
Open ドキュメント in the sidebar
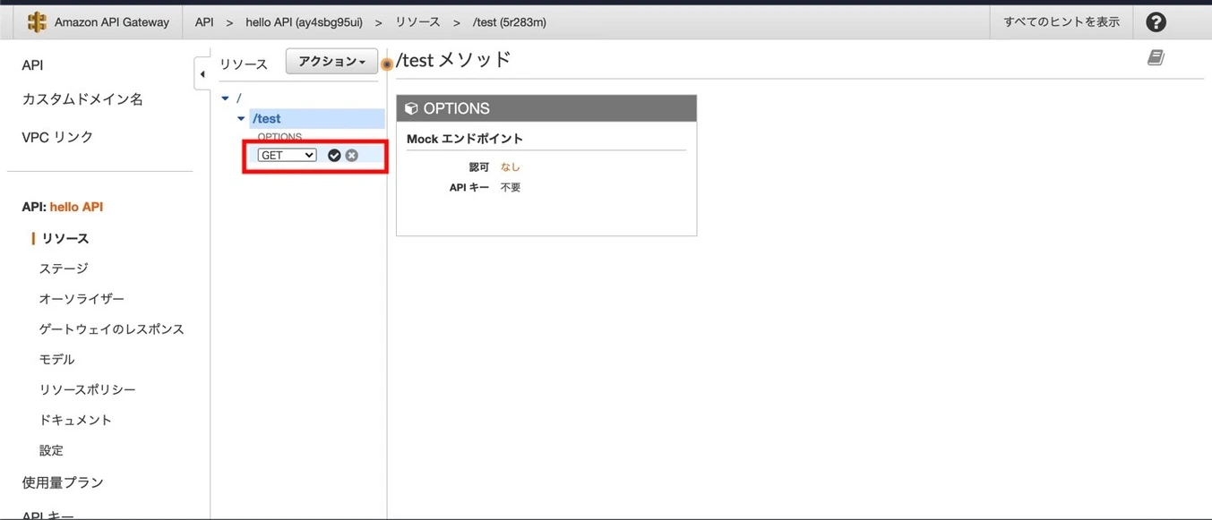click(75, 420)
